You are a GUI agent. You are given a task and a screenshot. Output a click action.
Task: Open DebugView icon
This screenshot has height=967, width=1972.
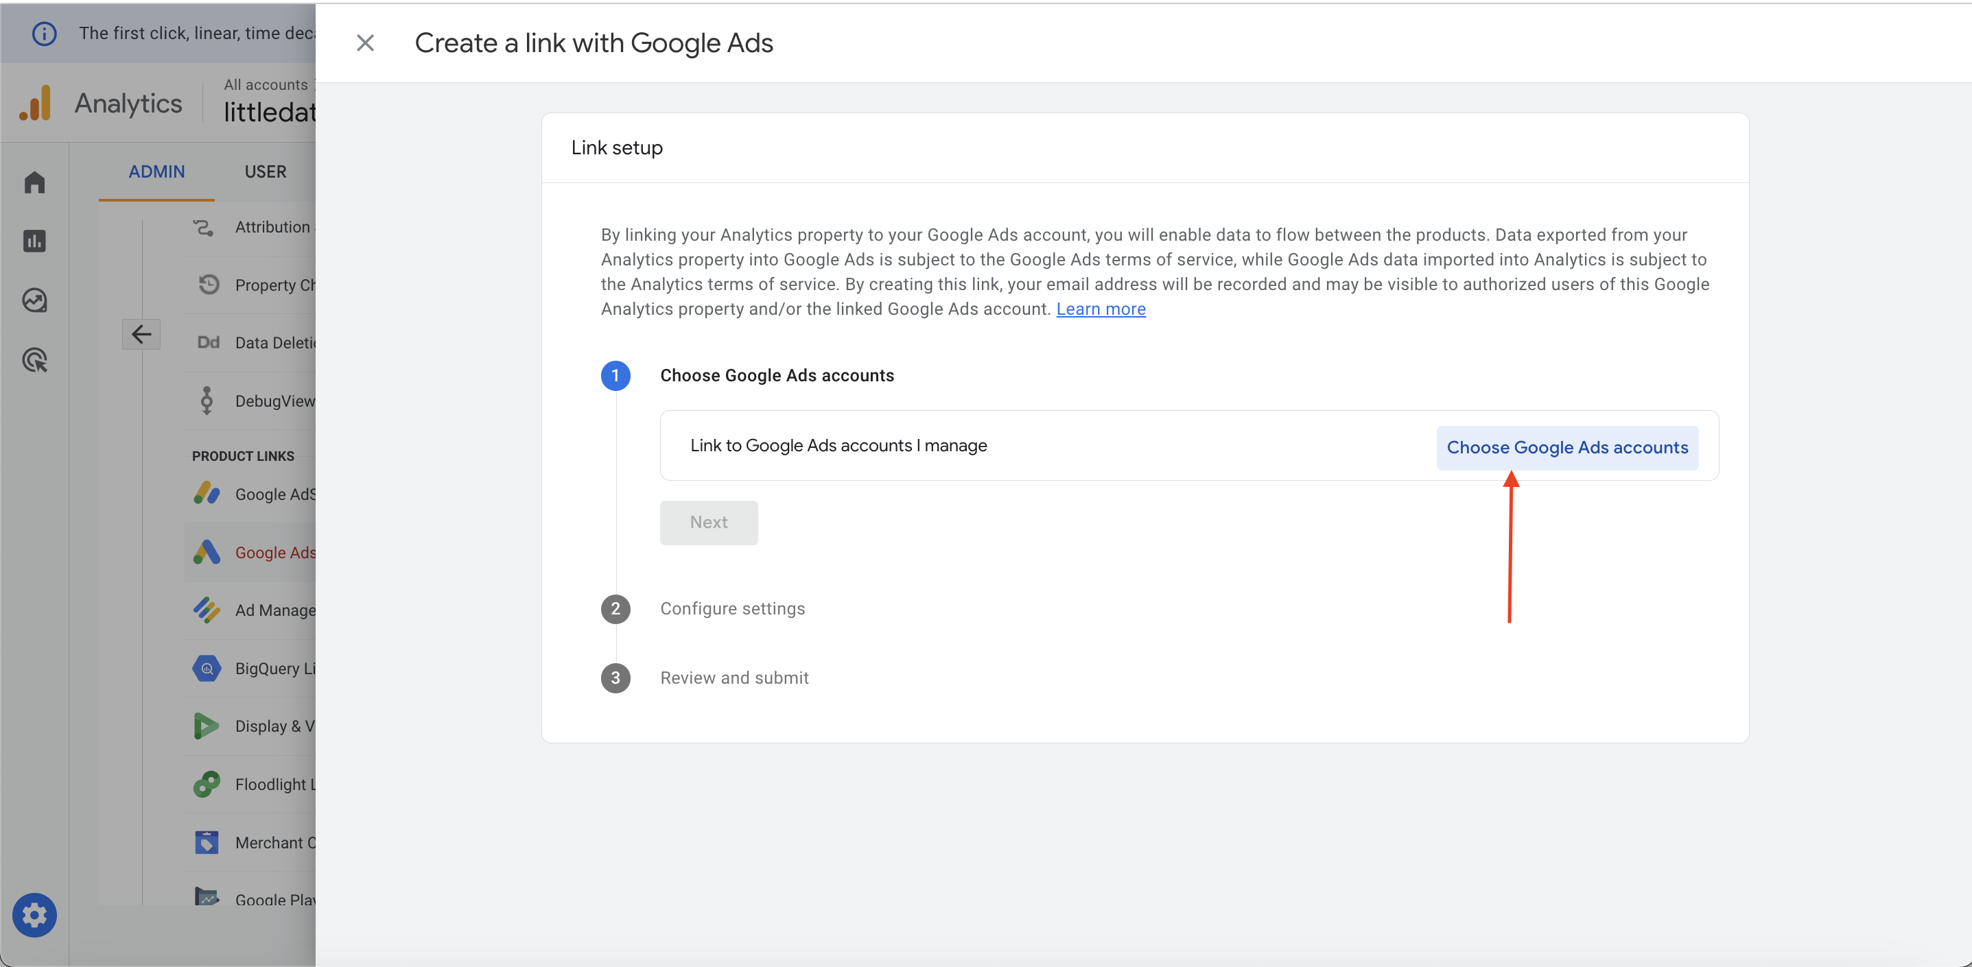207,400
